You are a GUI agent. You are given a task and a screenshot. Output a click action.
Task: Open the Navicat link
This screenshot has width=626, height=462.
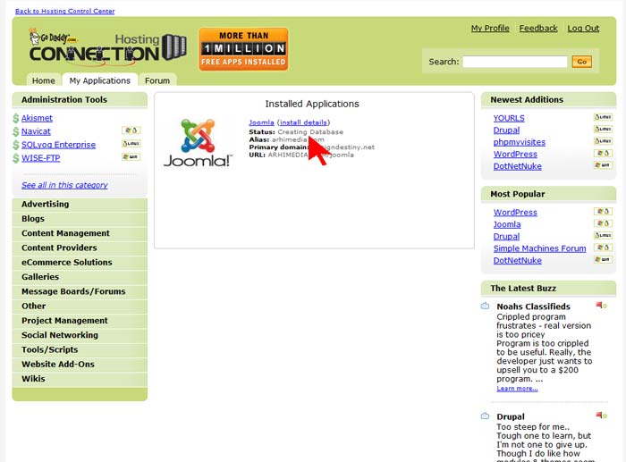coord(36,131)
